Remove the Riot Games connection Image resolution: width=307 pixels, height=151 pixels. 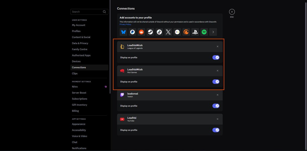tap(217, 71)
